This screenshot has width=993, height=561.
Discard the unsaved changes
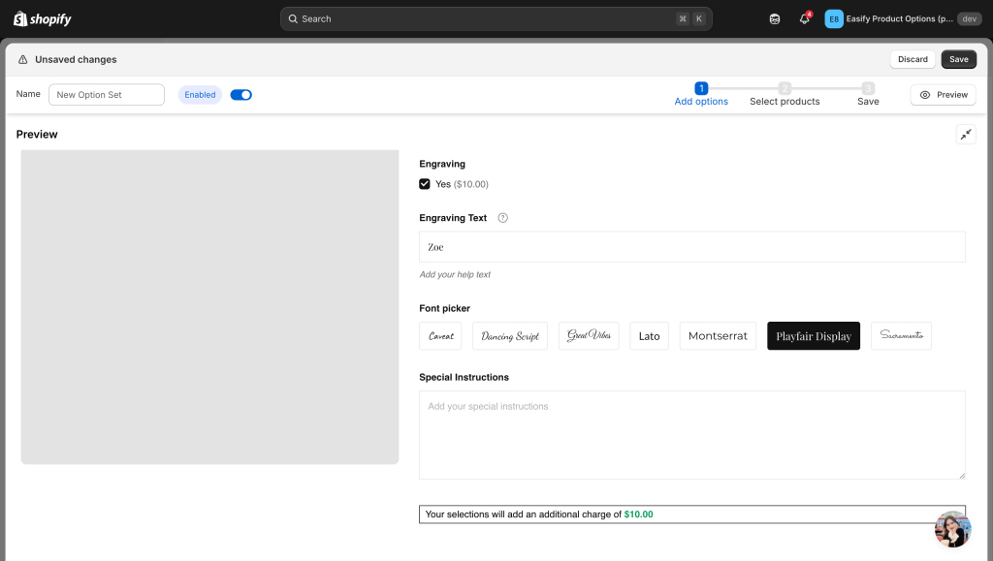pyautogui.click(x=913, y=59)
